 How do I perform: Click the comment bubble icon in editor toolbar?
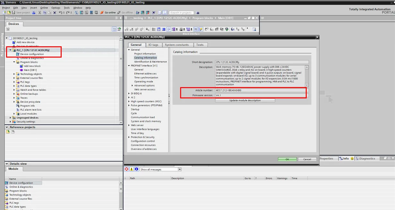click(169, 29)
